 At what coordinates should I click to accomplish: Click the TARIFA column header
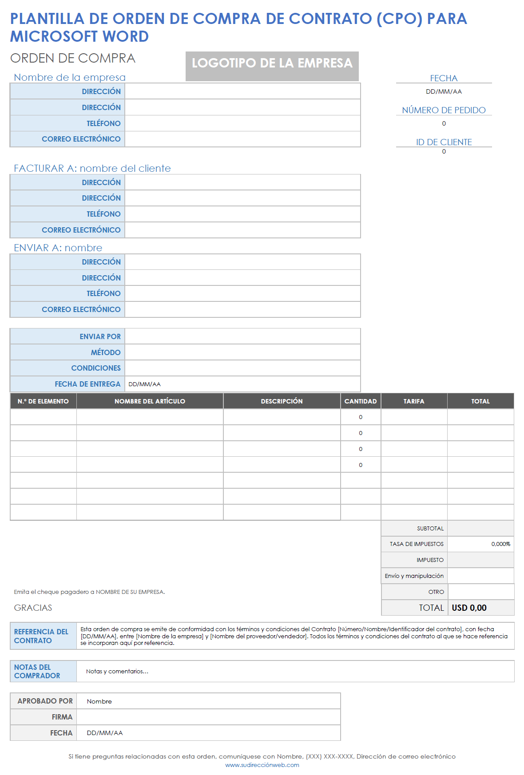click(414, 401)
